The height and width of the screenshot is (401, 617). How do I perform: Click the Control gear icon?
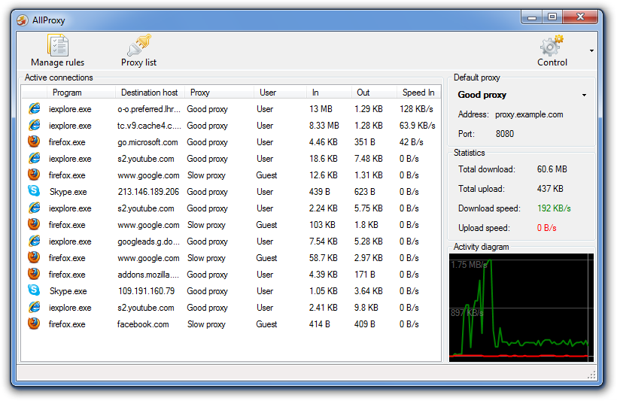pos(552,47)
